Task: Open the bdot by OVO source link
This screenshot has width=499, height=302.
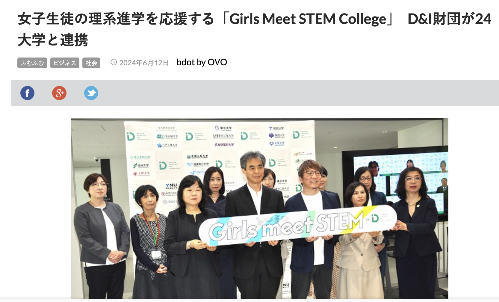Action: point(202,62)
